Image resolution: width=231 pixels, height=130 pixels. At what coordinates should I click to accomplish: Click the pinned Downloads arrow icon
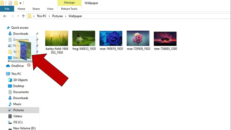pos(10,34)
